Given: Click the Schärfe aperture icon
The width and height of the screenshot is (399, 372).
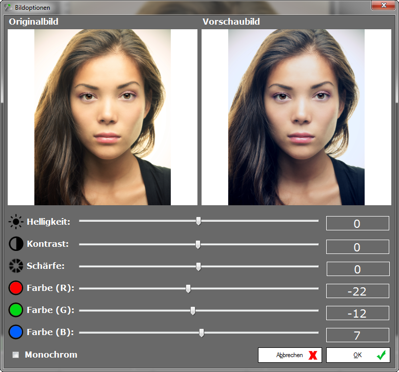Looking at the screenshot, I should [x=16, y=266].
